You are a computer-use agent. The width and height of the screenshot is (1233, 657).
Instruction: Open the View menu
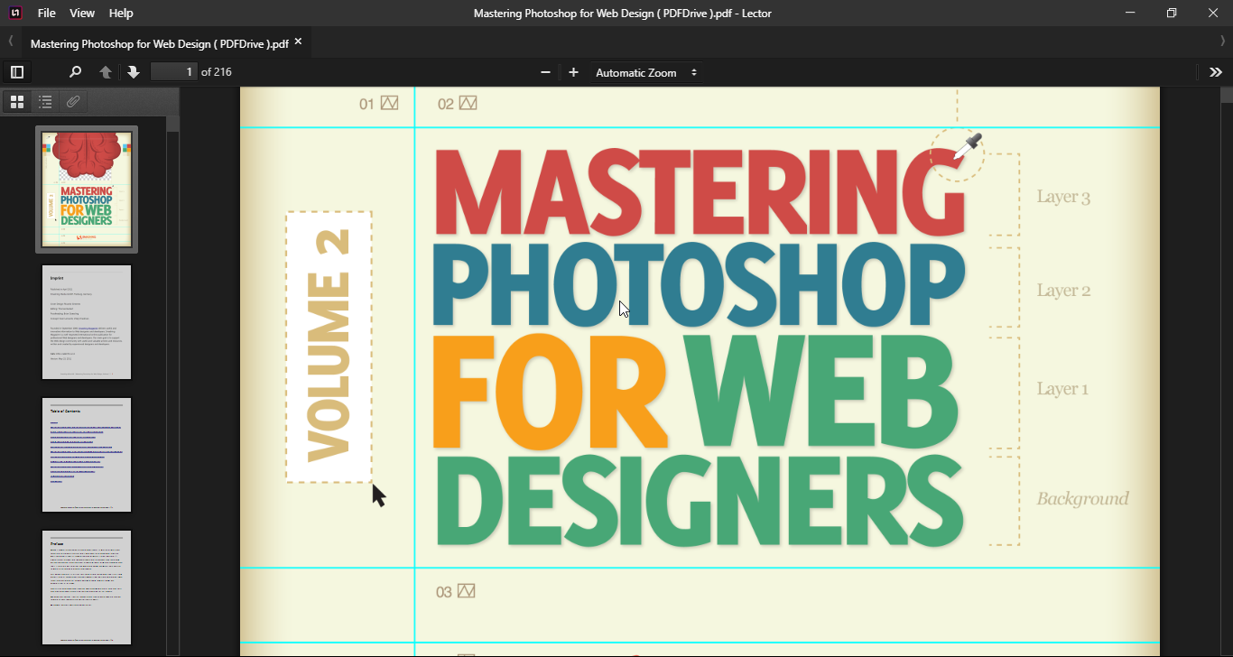click(82, 13)
